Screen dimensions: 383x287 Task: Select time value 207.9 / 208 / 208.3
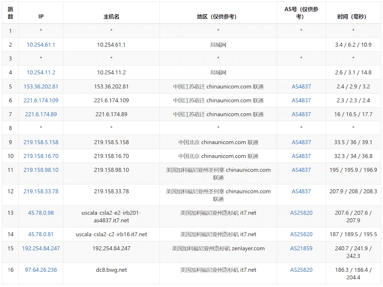click(353, 191)
